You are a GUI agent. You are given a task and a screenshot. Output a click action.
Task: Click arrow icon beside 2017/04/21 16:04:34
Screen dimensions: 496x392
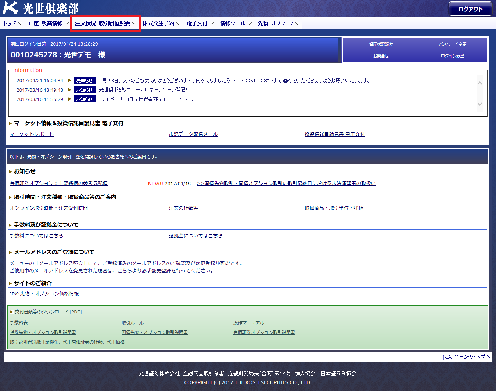(69, 80)
